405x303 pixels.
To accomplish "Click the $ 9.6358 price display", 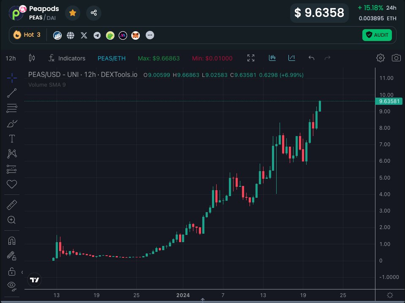I will pyautogui.click(x=319, y=13).
